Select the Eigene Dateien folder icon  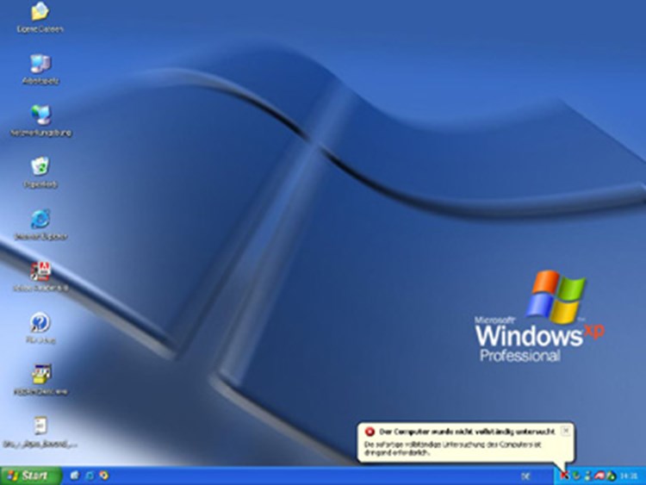pos(40,12)
